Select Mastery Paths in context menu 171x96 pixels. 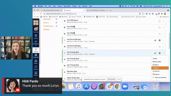pos(160,62)
